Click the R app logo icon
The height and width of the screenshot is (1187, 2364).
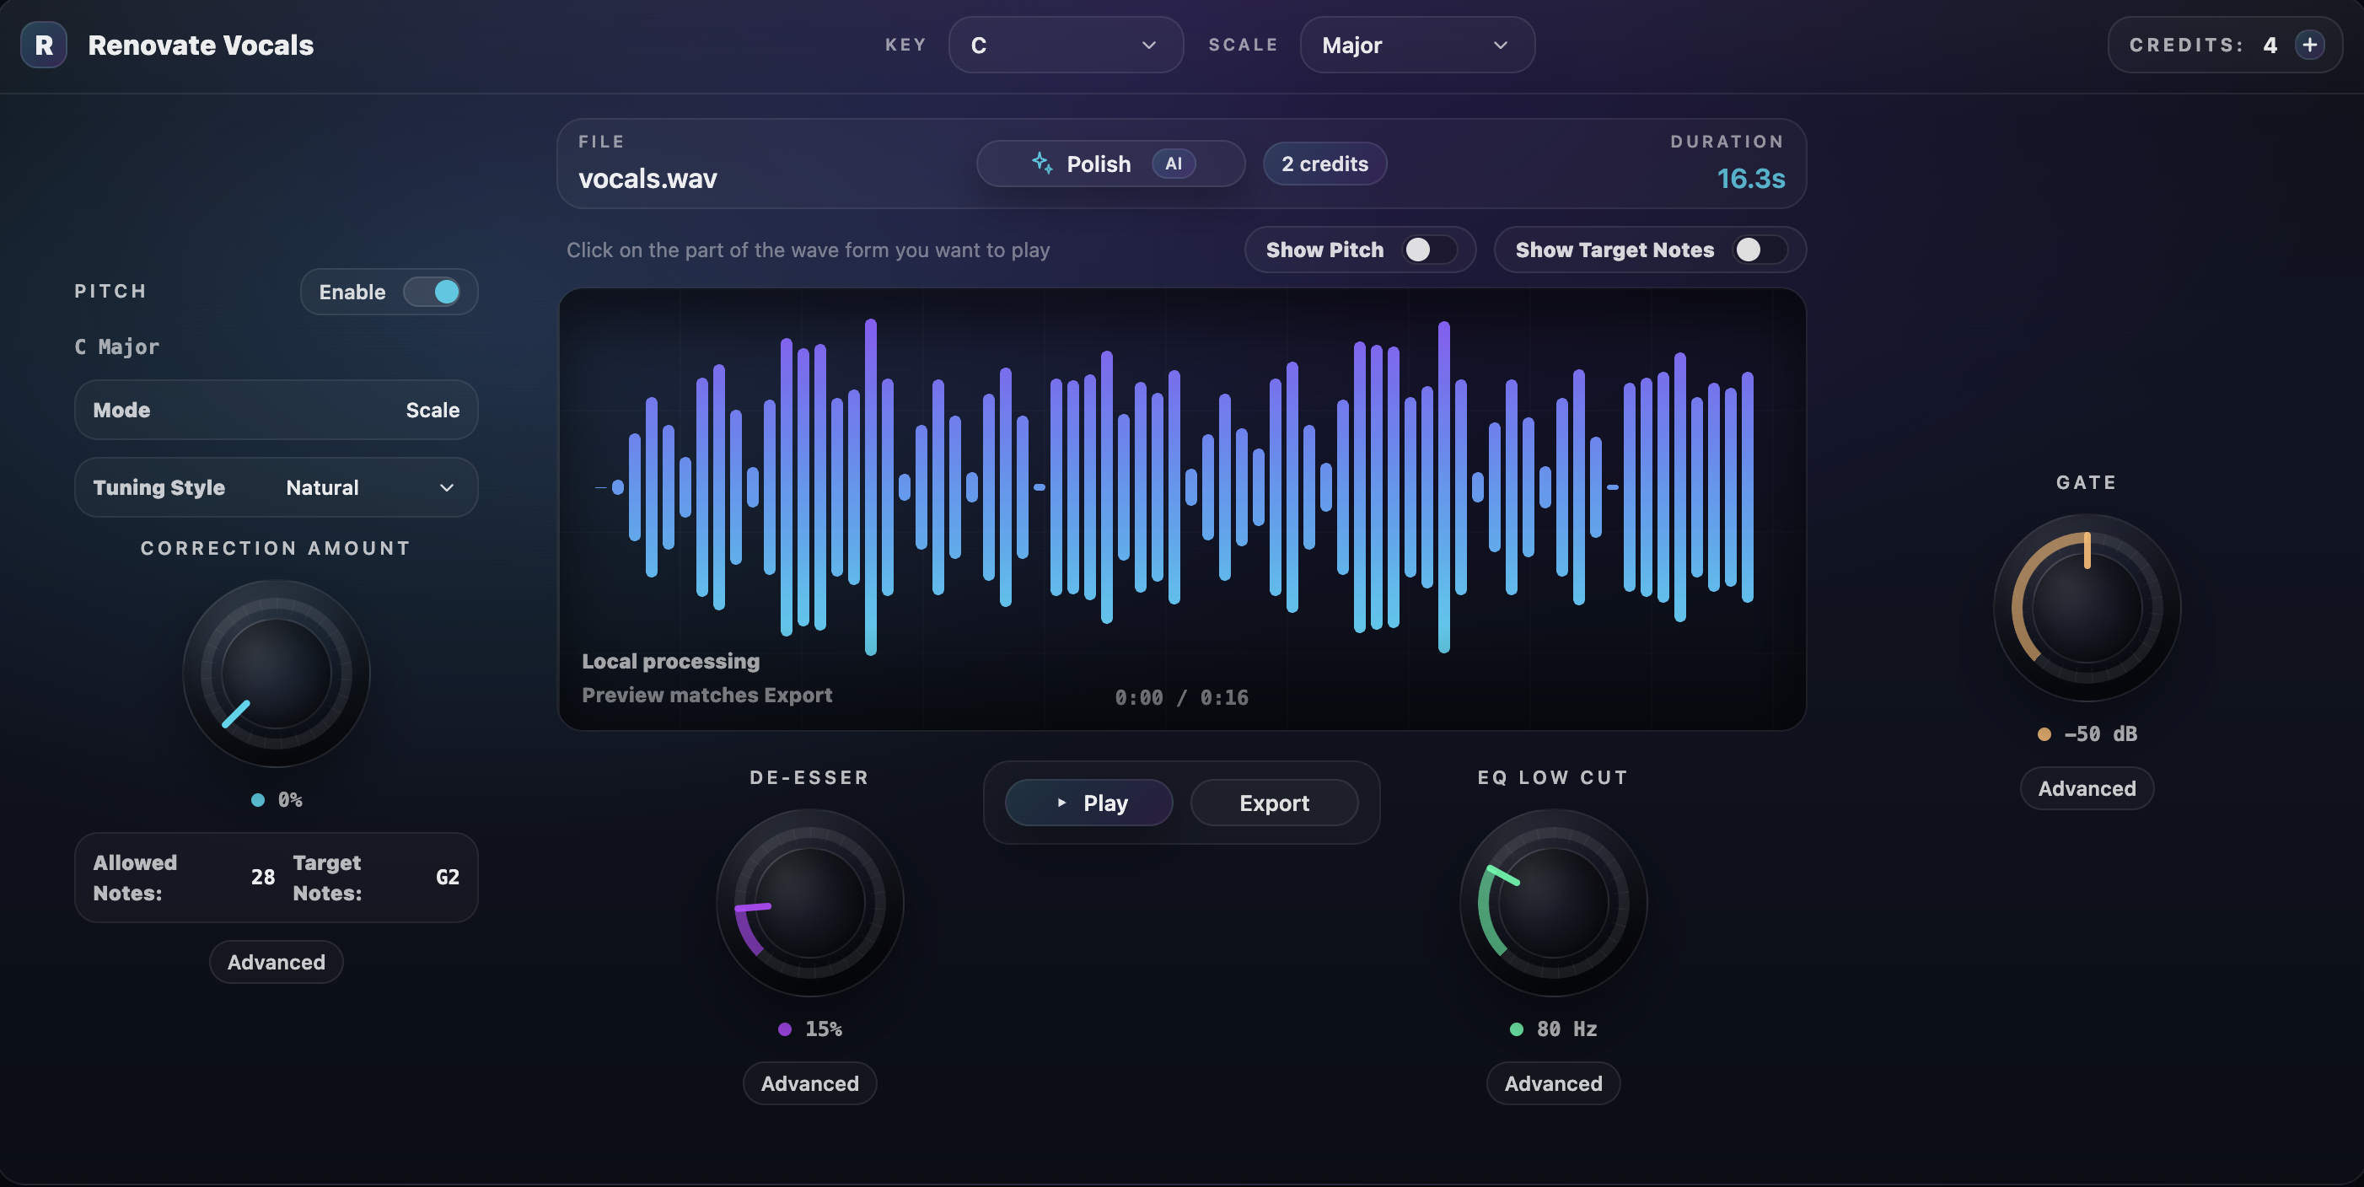[x=43, y=44]
